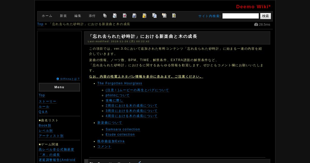310x163 pixels.
Task: Click the ■ゲーム関連 sidebar heading
Action: click(x=49, y=144)
